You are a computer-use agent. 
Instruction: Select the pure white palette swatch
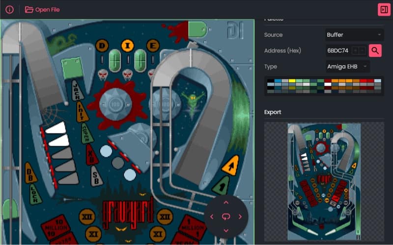(328, 84)
